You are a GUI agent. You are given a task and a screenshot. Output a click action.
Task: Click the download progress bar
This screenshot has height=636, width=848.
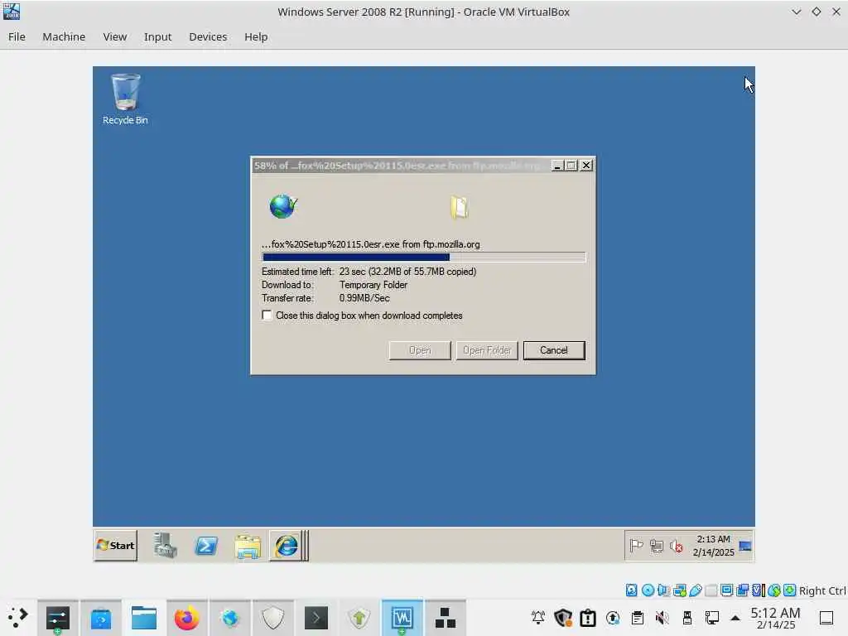click(x=423, y=257)
